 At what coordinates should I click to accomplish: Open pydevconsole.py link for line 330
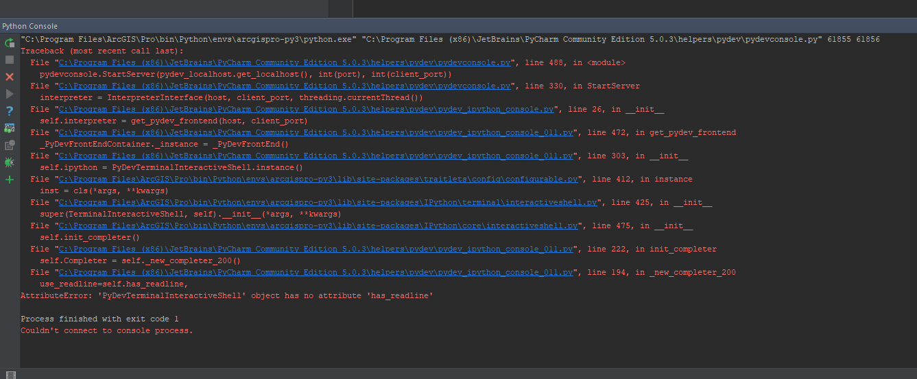[285, 86]
